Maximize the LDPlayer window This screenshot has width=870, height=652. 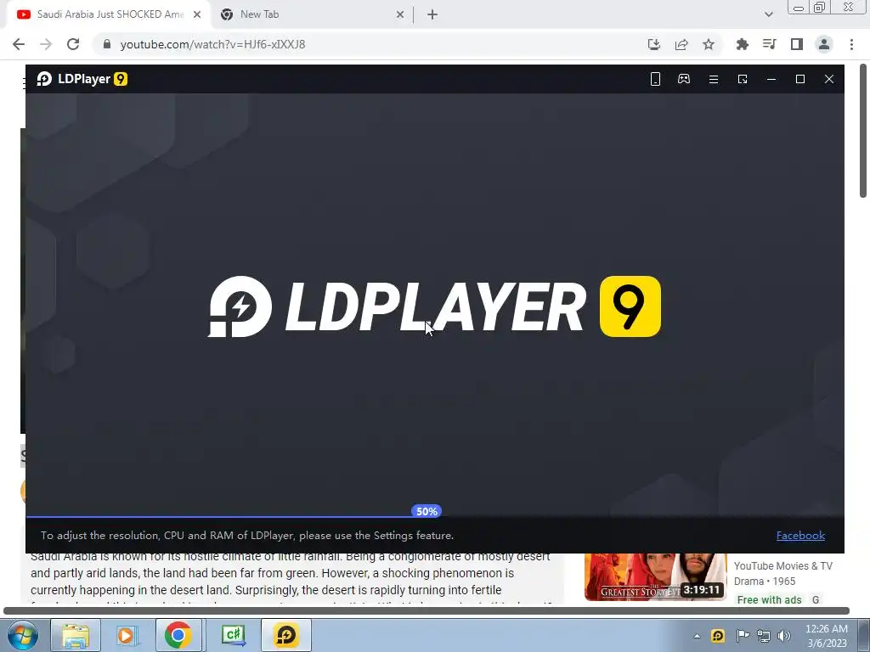[800, 79]
